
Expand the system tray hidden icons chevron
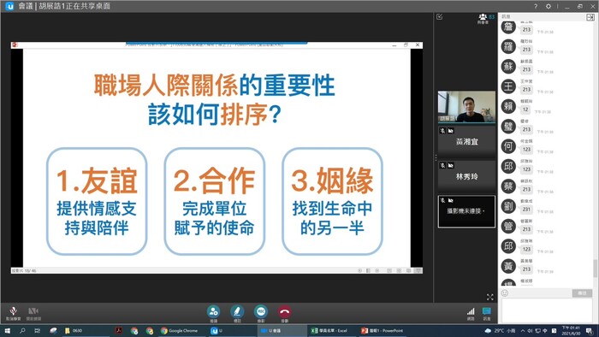click(523, 330)
